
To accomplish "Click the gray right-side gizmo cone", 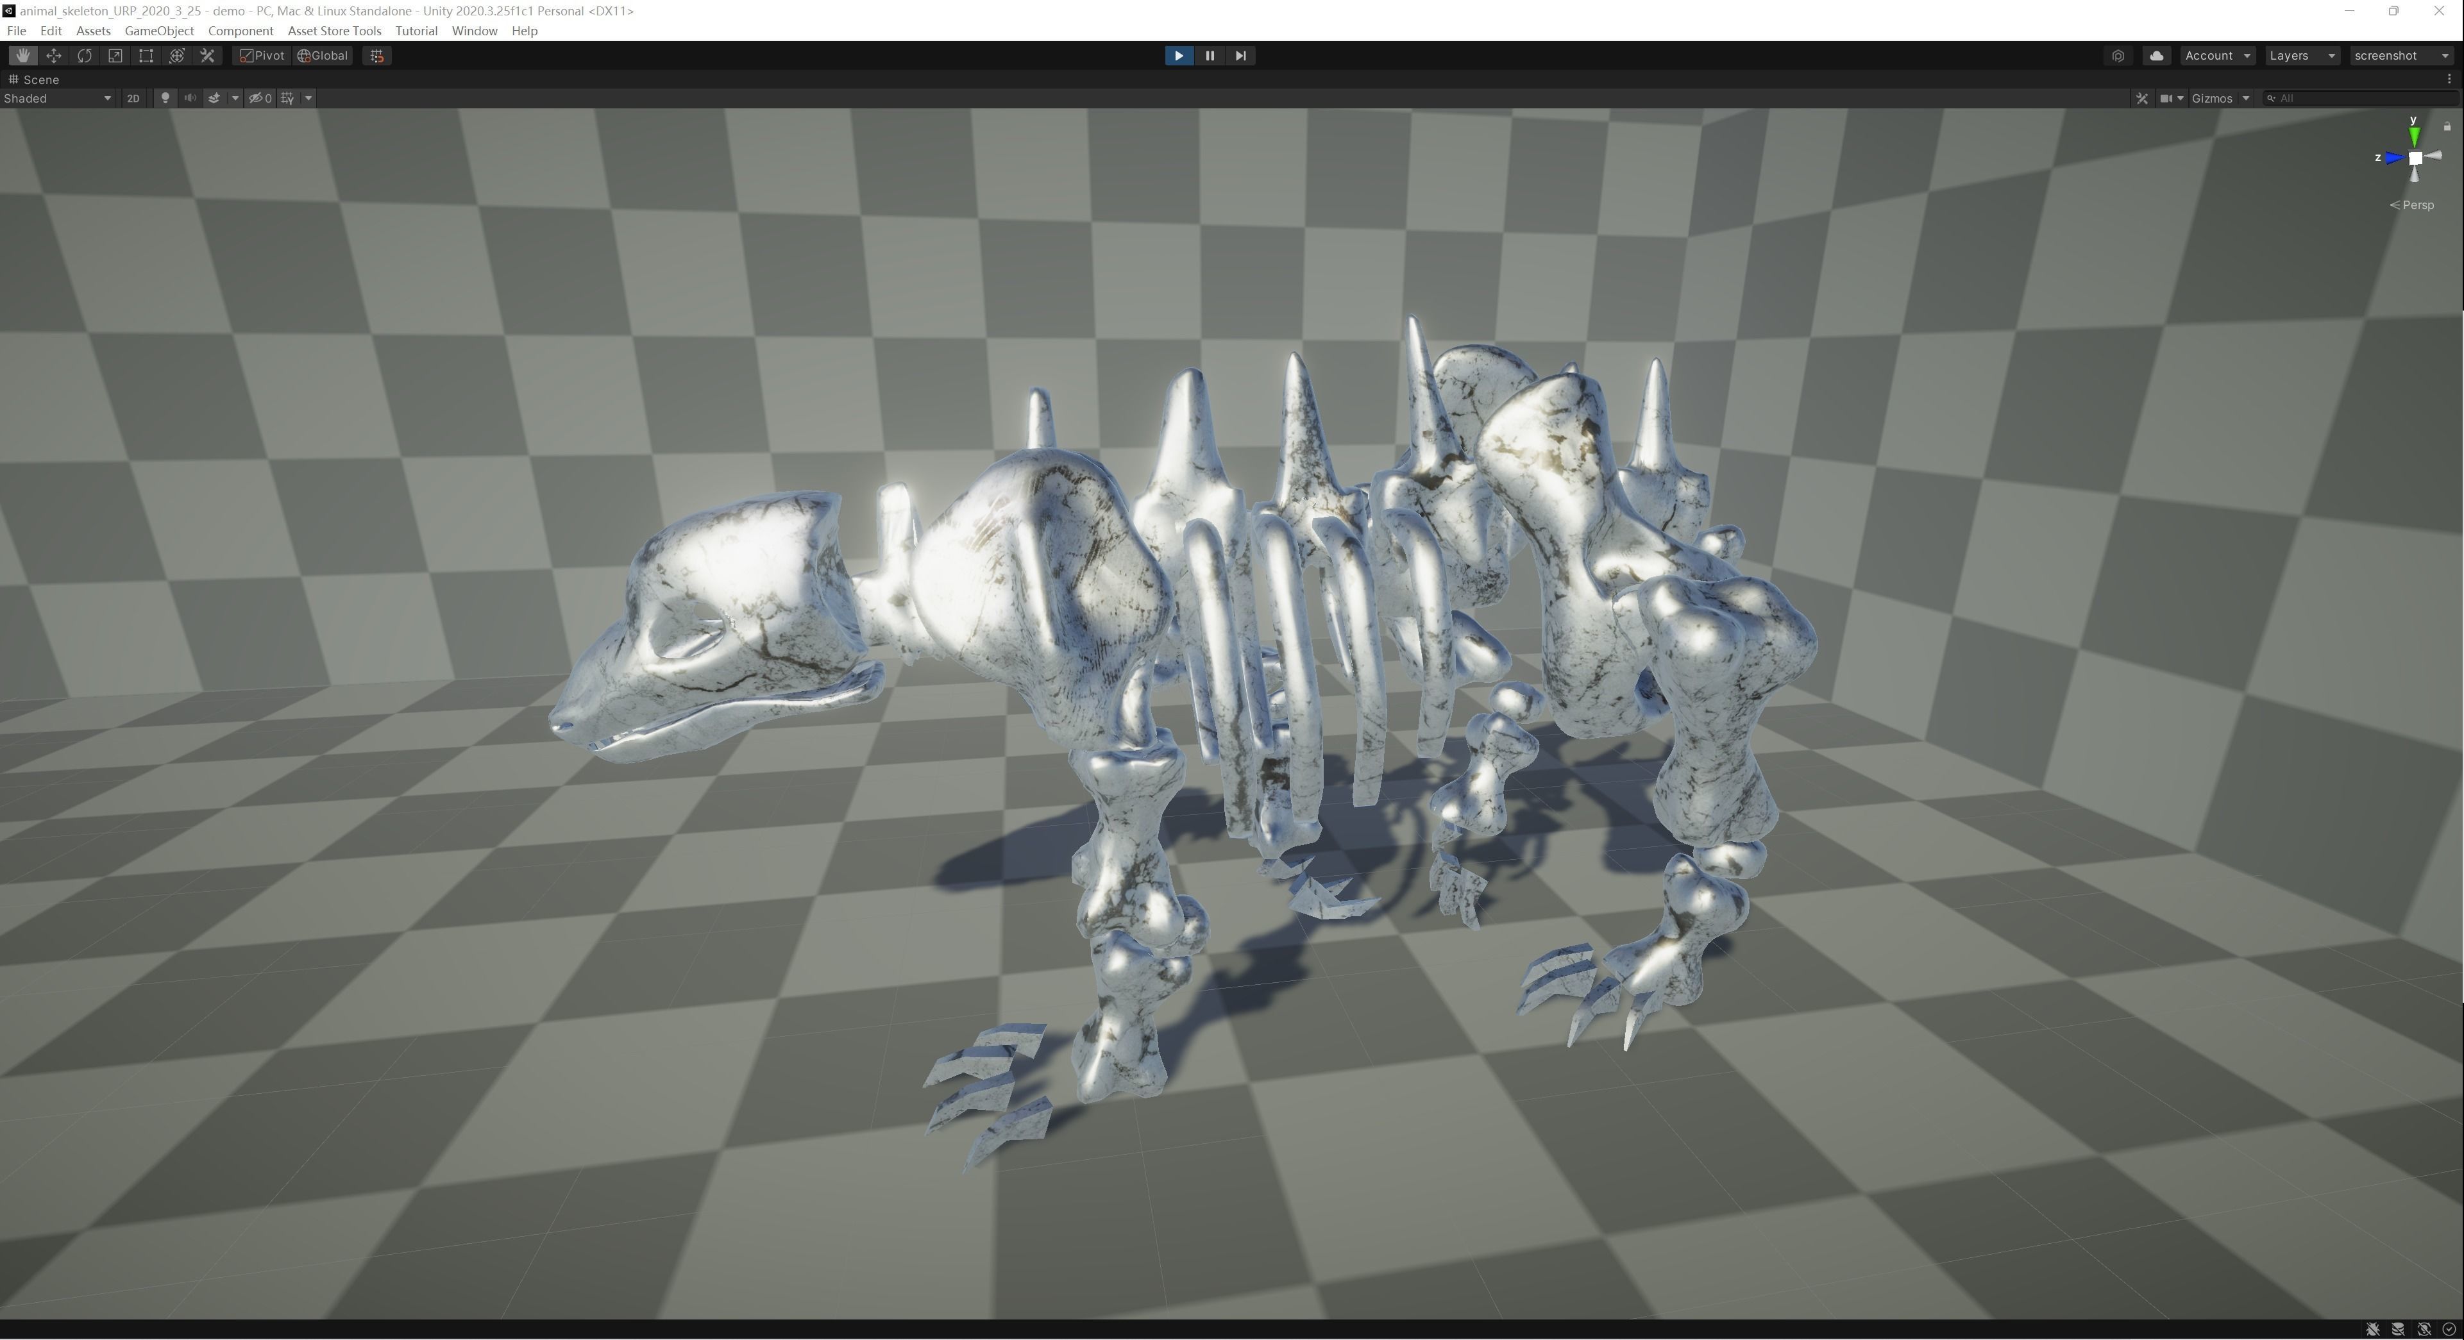I will pos(2433,155).
